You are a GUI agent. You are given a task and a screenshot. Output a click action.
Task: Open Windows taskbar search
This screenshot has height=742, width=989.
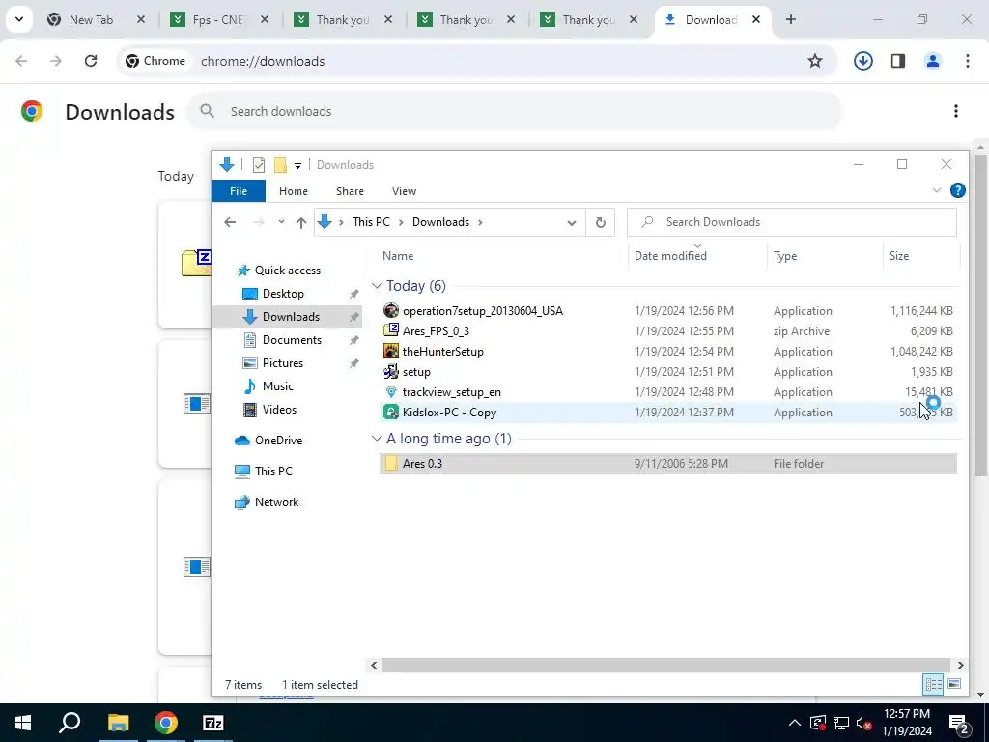70,723
